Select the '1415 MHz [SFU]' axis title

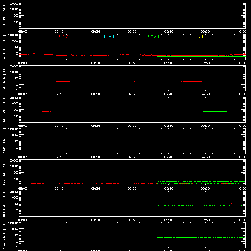click(x=4, y=109)
